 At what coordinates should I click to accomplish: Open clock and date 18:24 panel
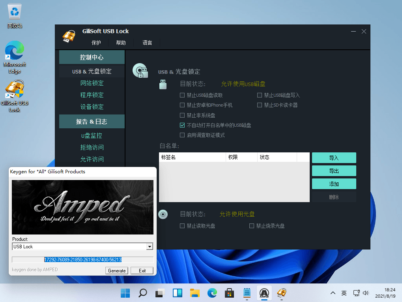coord(385,293)
